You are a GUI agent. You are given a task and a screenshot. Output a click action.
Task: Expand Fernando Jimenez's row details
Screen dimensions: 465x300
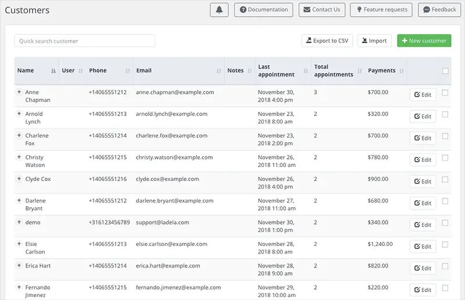point(19,287)
